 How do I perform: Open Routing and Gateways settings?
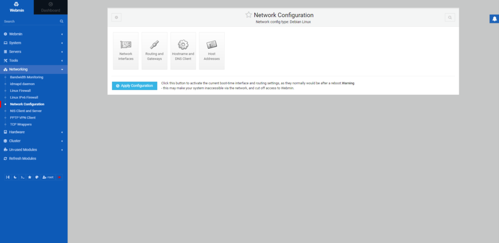click(154, 51)
